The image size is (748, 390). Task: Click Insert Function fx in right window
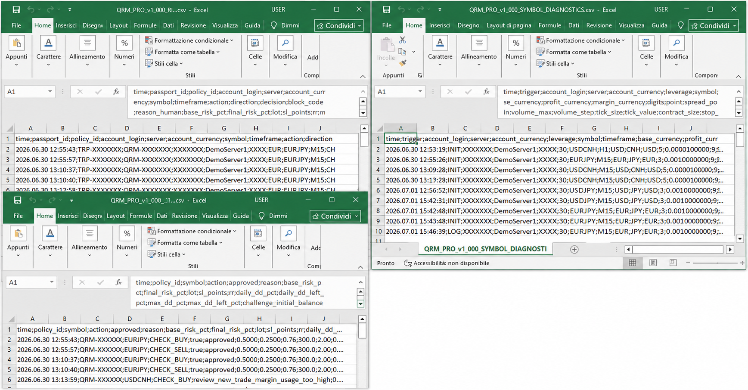tap(486, 92)
